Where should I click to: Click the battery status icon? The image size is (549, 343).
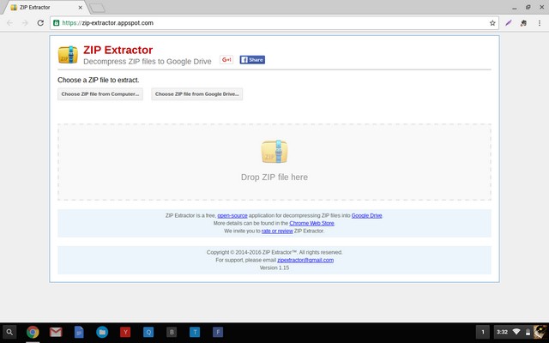pyautogui.click(x=528, y=332)
